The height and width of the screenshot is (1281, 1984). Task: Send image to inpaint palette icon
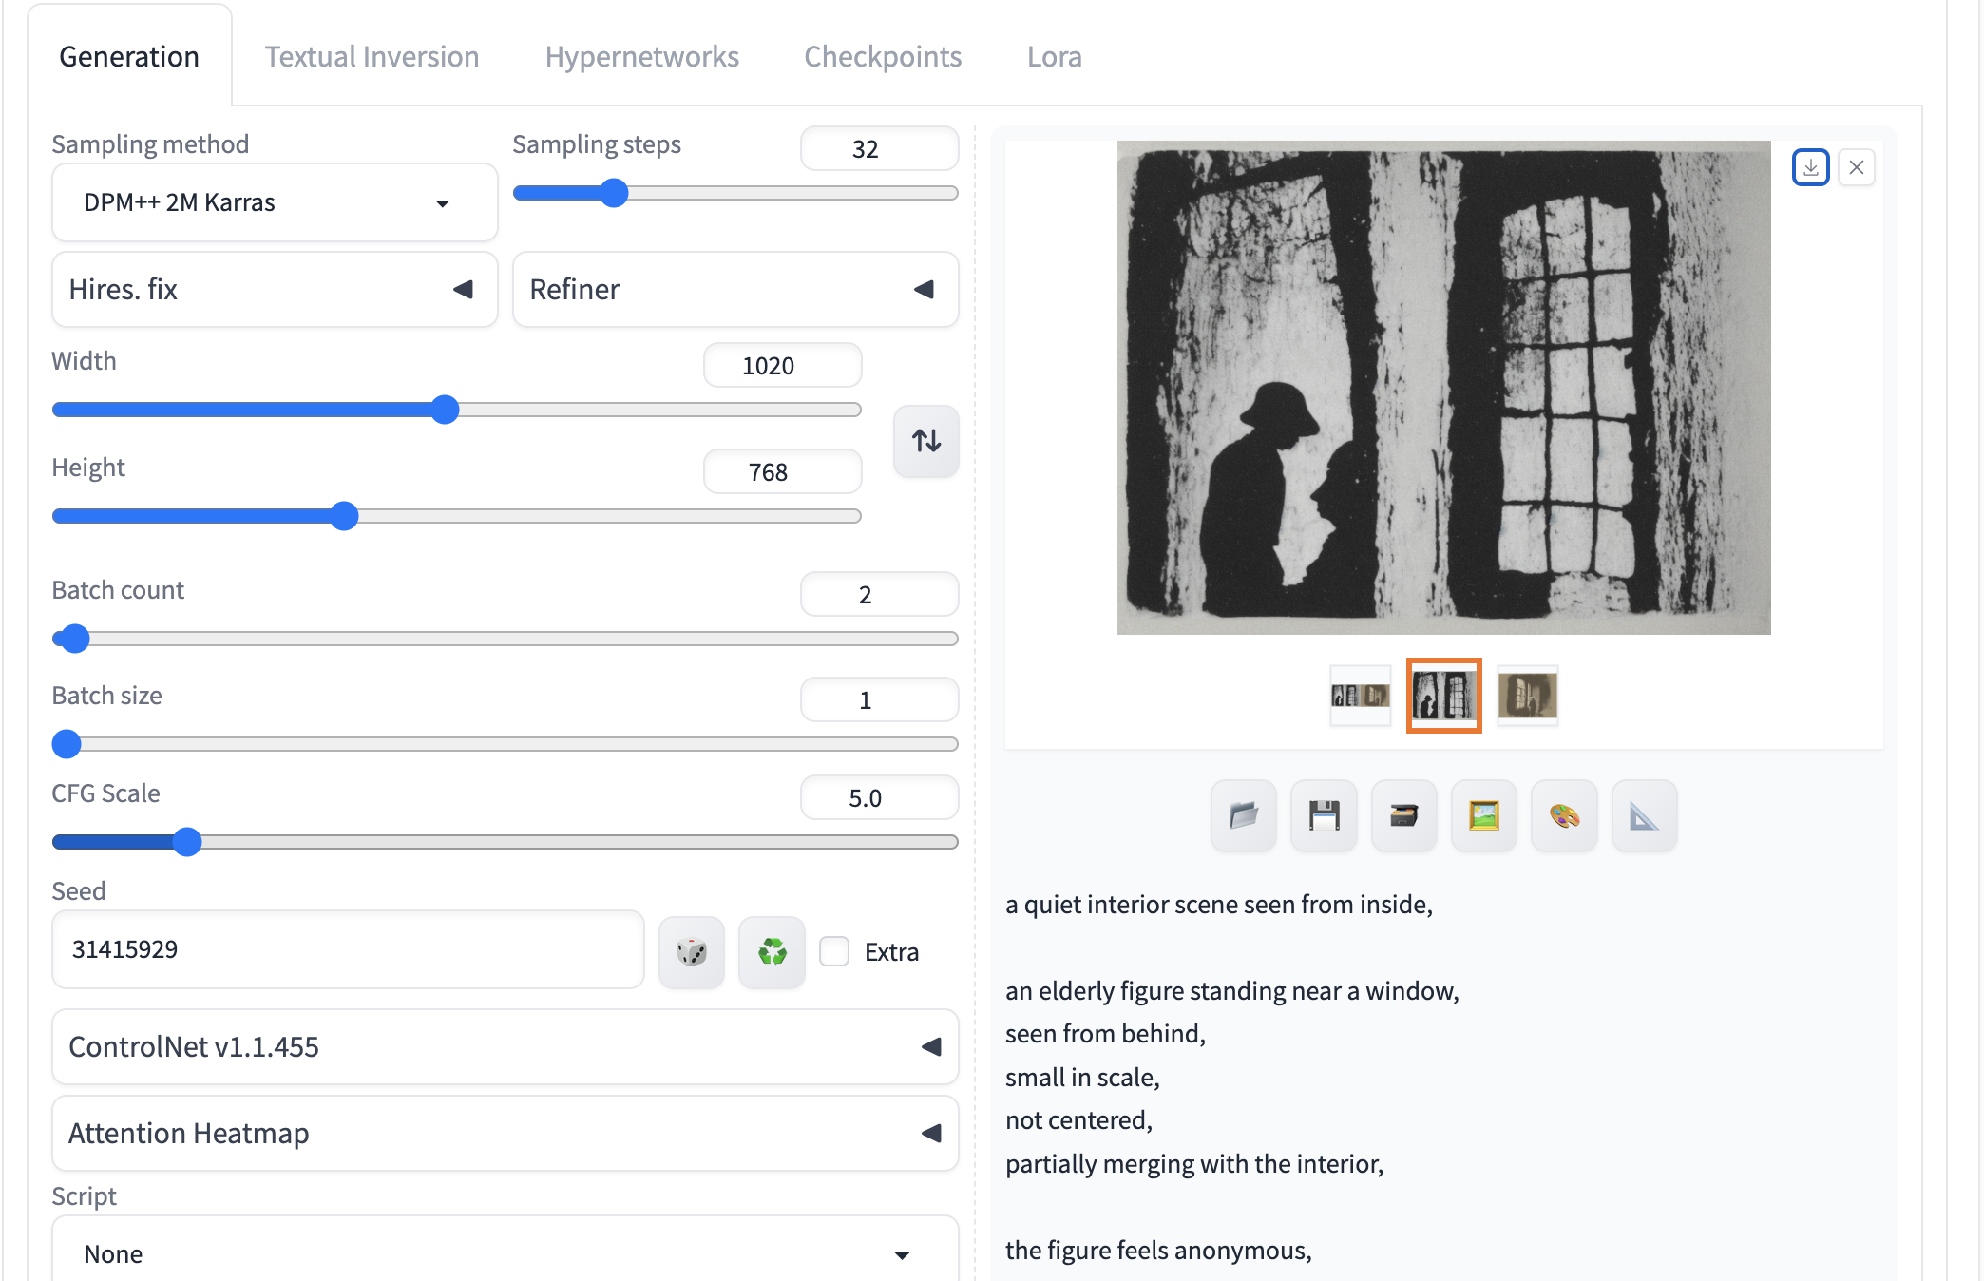1564,815
